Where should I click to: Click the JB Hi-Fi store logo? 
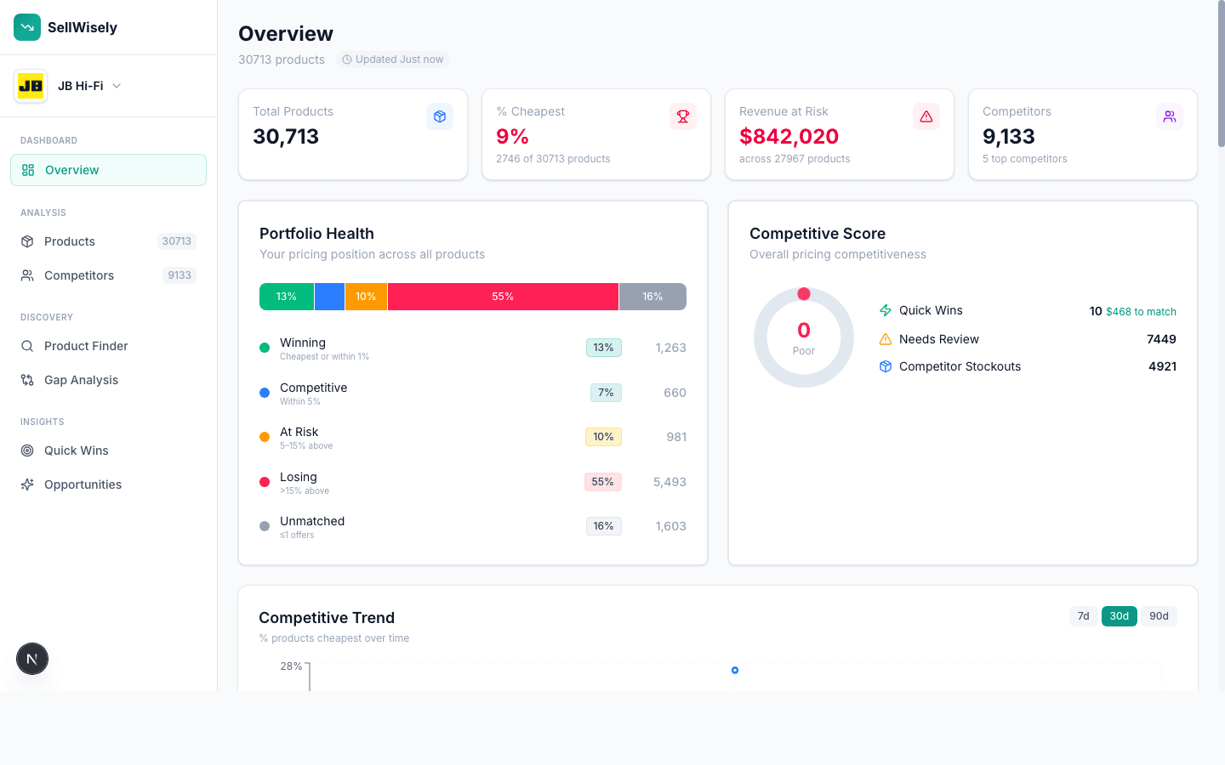coord(31,86)
